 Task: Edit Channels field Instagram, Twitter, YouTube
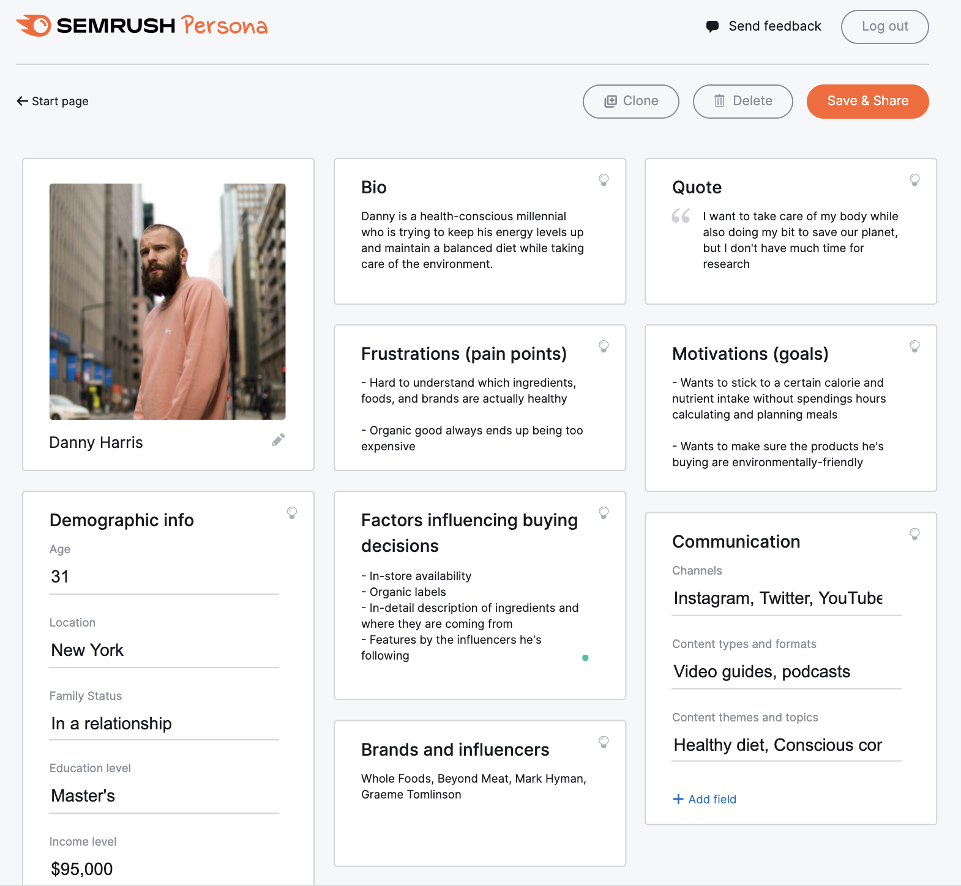click(787, 598)
